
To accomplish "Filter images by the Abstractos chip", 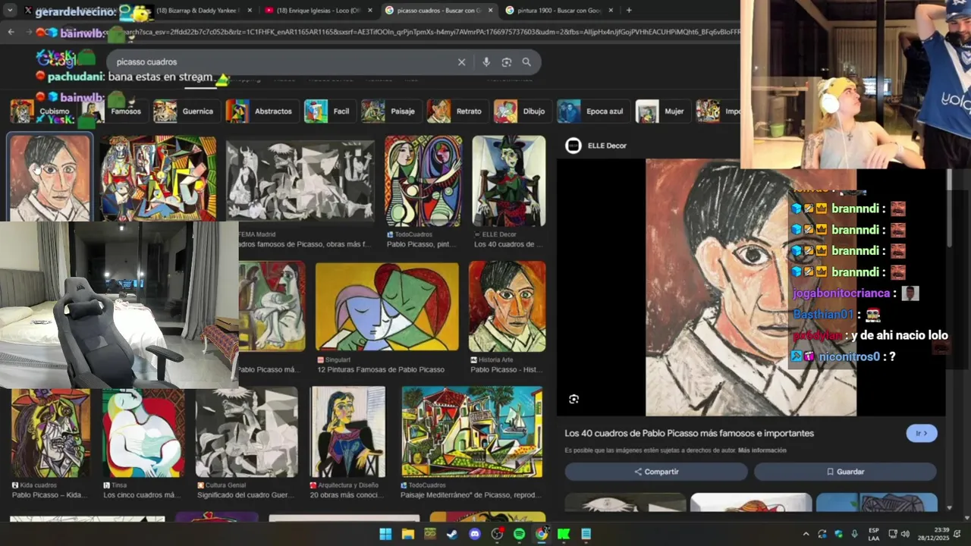I will click(x=261, y=111).
